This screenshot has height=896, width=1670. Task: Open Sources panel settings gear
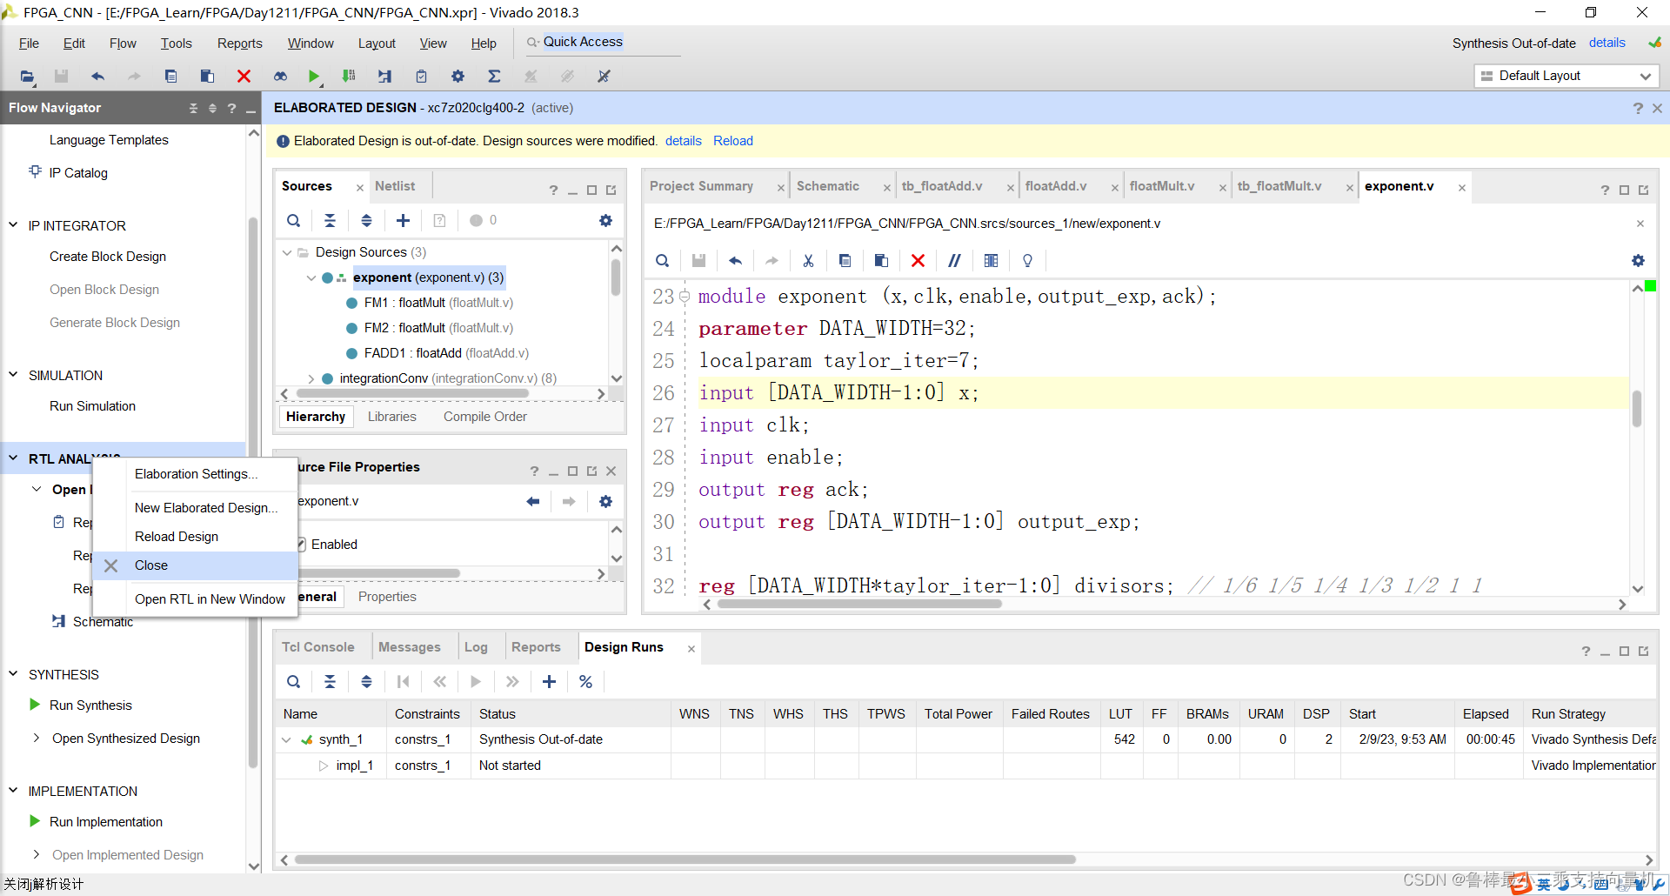point(605,221)
